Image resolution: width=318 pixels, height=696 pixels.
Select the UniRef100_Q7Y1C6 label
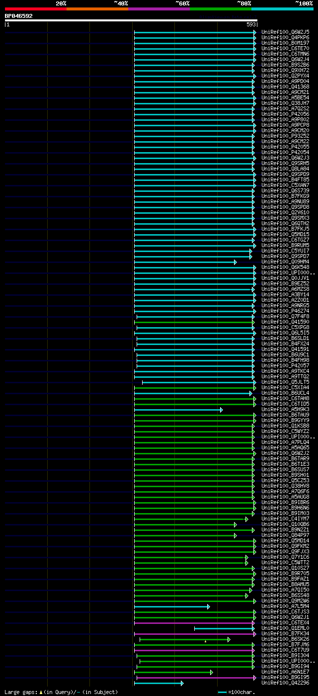point(285,557)
